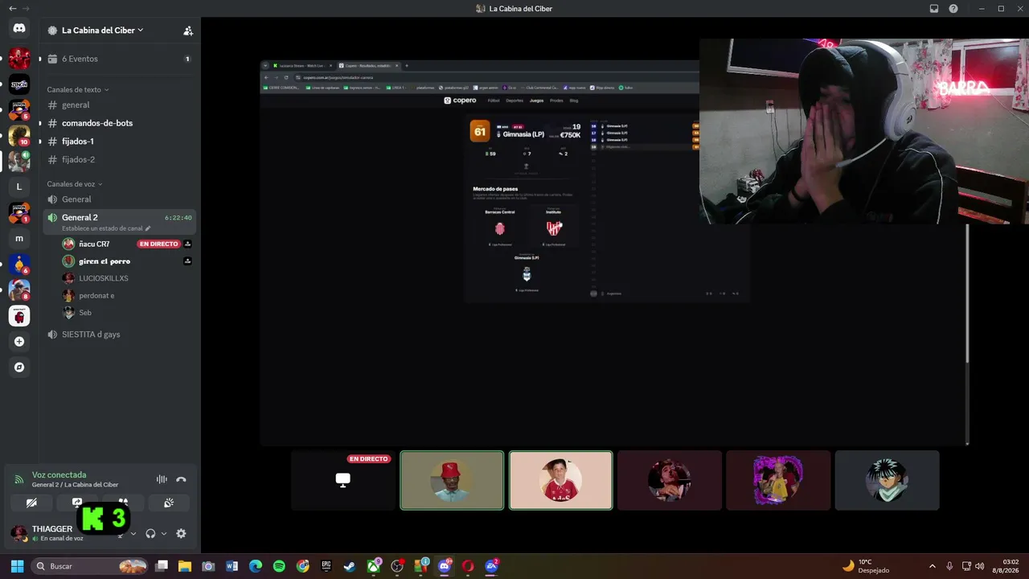Viewport: 1029px width, 579px height.
Task: Select the red bucket hat participant tile
Action: [452, 480]
